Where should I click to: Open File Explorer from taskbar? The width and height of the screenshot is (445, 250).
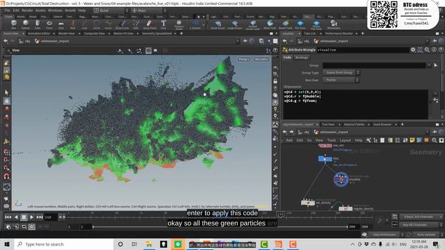(x=149, y=244)
